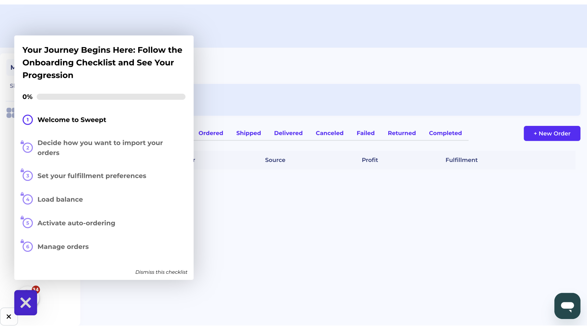Image resolution: width=587 pixels, height=330 pixels.
Task: Switch to the Completed tab
Action: click(x=445, y=133)
